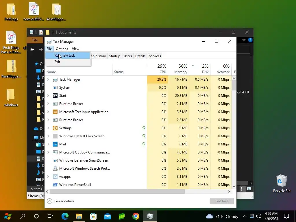Click the Task Manager process icon
This screenshot has width=296, height=222.
pos(55,80)
